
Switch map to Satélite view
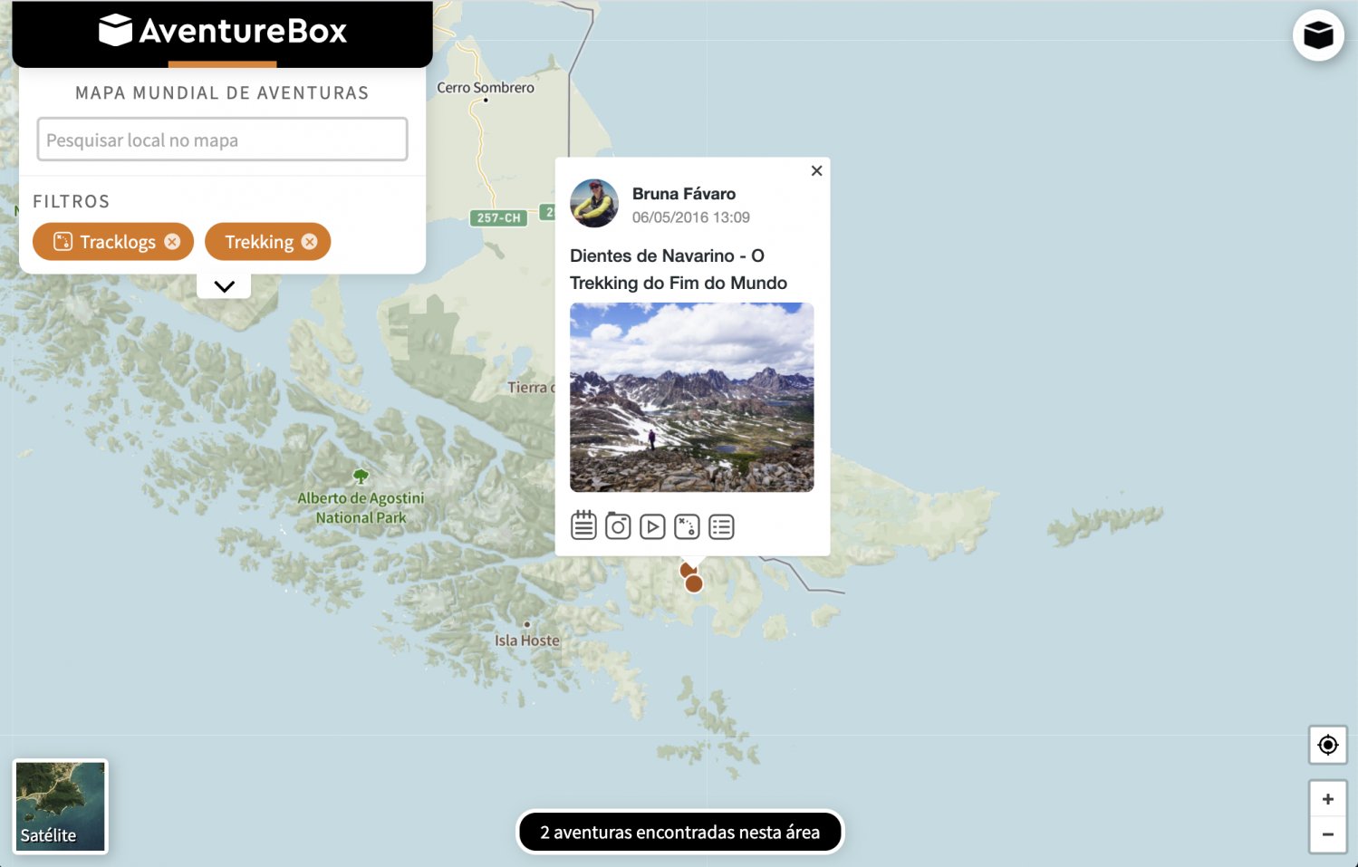click(x=61, y=805)
